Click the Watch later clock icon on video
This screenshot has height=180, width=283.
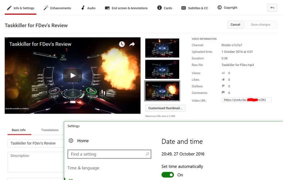click(122, 44)
